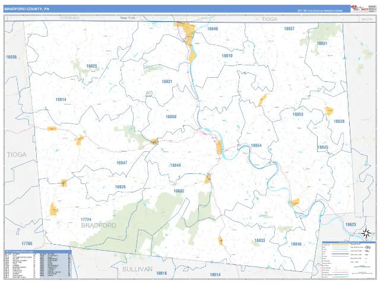Image resolution: width=380 pixels, height=285 pixels.
Task: Select ZIP code label 16926
Action: (x=120, y=187)
